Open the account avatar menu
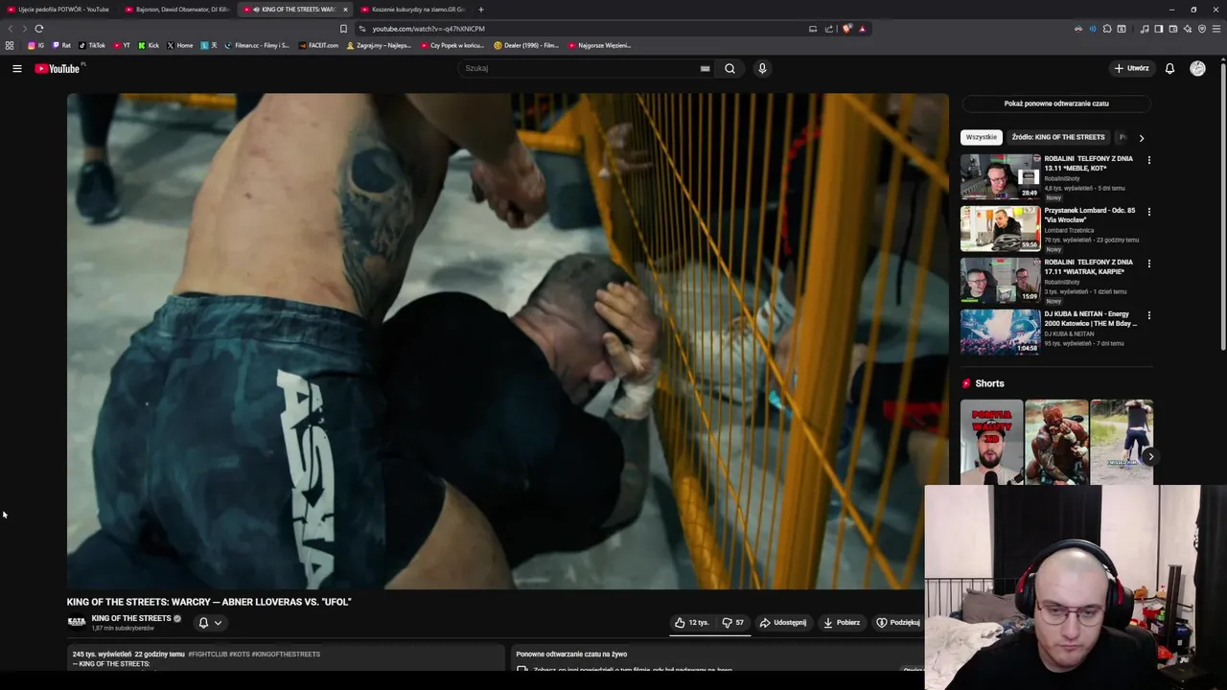This screenshot has height=690, width=1227. pos(1197,68)
